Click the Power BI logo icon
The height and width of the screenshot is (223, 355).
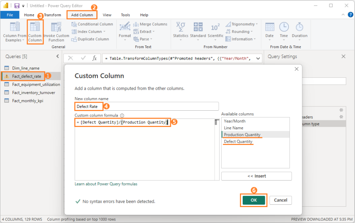(x=6, y=6)
